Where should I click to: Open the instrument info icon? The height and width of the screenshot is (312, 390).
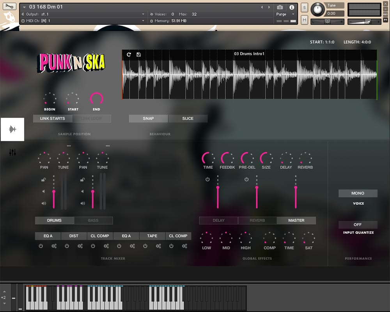click(x=292, y=7)
